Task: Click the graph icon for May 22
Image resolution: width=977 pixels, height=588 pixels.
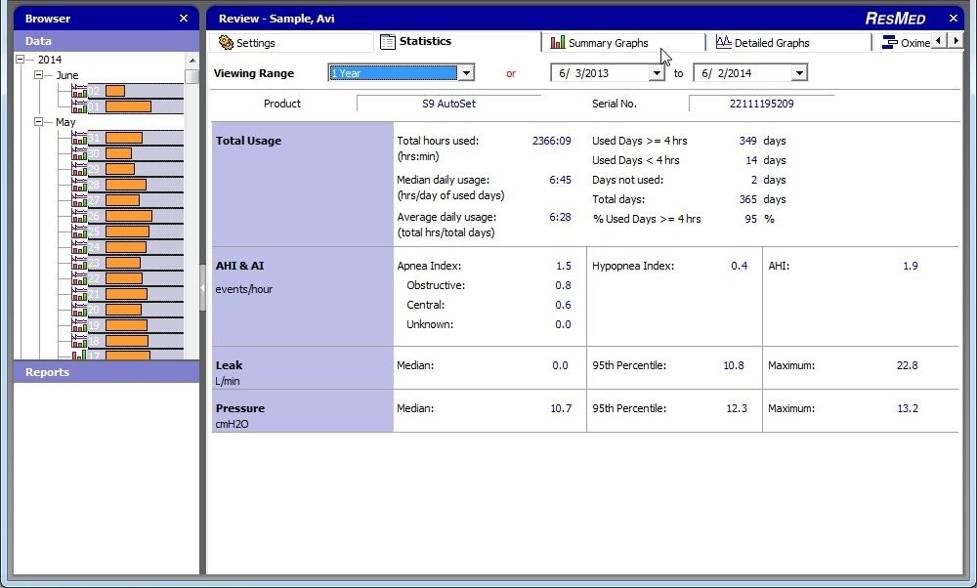Action: (79, 278)
